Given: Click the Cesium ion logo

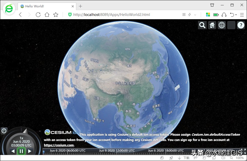Looking at the screenshot, I should (x=61, y=132).
